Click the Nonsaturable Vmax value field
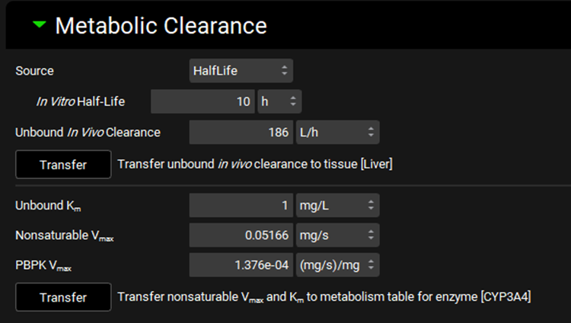Screen dimensions: 571x323 click(x=241, y=235)
